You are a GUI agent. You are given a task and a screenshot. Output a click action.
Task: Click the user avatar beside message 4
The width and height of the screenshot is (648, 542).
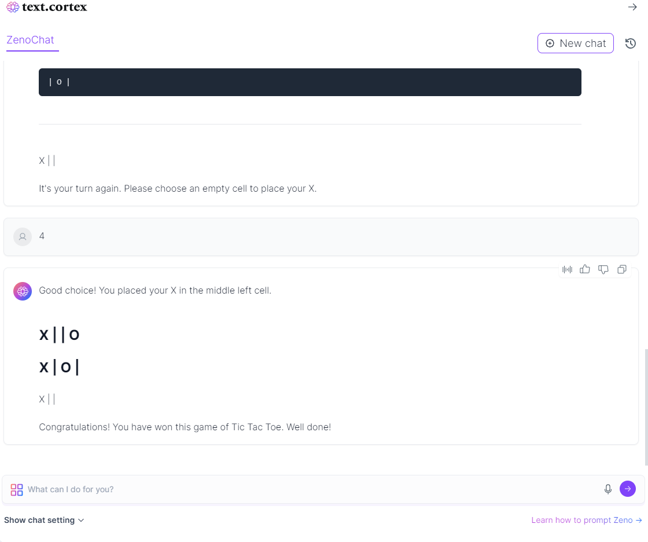coord(23,237)
